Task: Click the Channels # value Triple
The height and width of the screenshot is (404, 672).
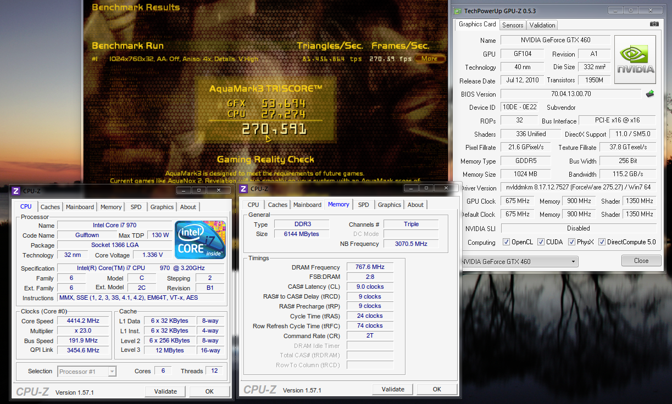Action: [x=411, y=224]
